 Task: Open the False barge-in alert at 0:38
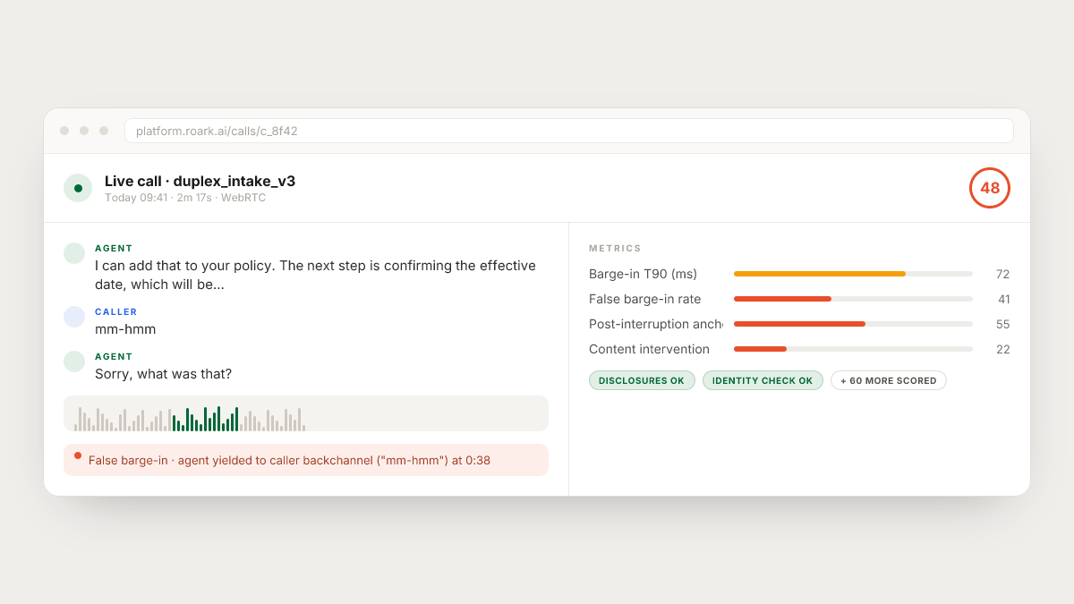306,460
